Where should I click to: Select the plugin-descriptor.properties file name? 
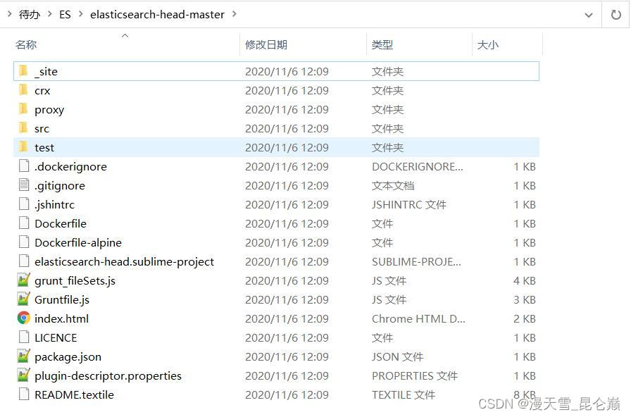pyautogui.click(x=108, y=375)
